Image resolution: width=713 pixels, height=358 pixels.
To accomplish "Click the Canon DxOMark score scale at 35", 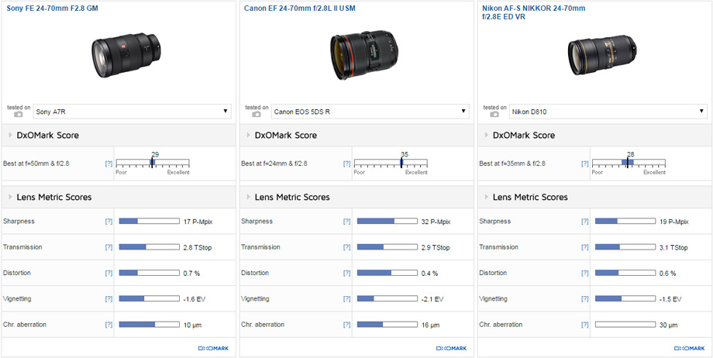I will 401,164.
